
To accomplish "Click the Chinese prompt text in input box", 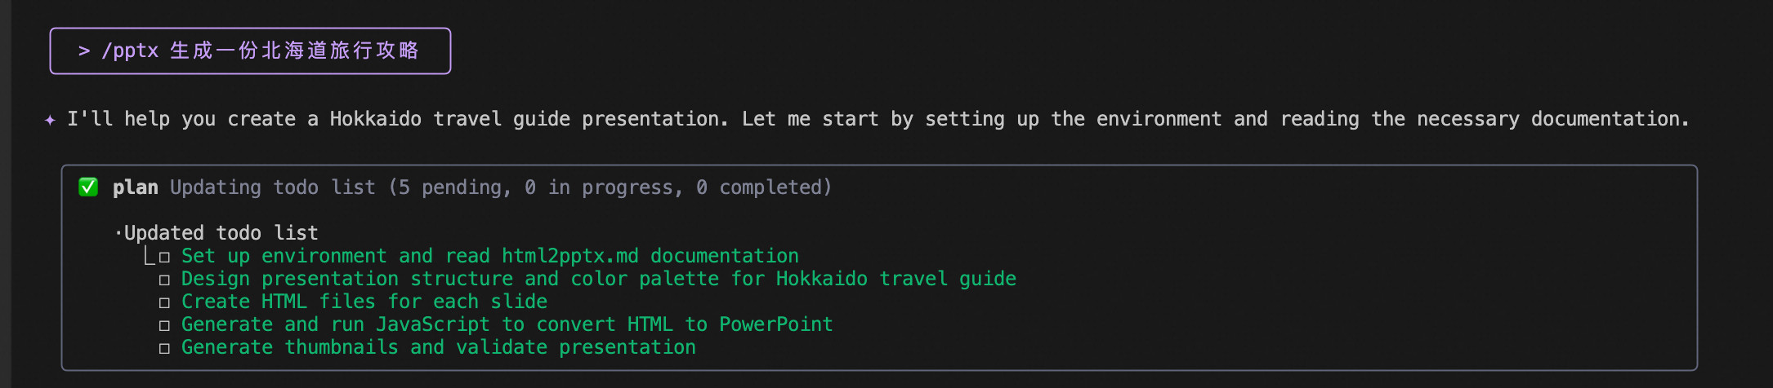I will tap(294, 51).
